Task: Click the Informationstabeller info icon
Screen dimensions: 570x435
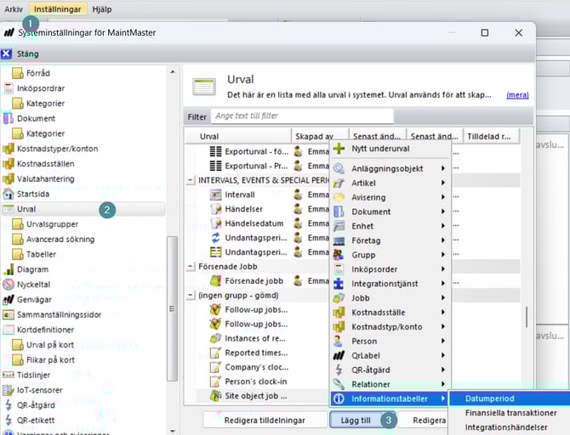Action: (339, 398)
